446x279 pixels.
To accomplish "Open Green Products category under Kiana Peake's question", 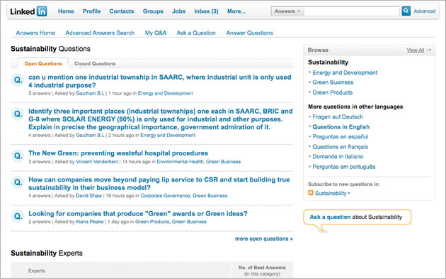I will [x=152, y=222].
